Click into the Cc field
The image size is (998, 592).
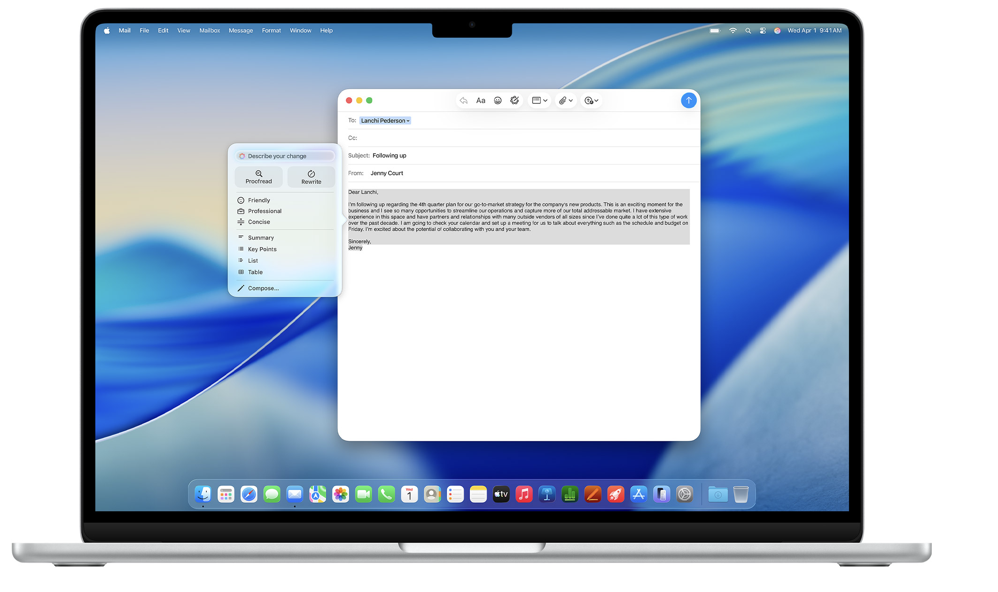[x=517, y=138]
